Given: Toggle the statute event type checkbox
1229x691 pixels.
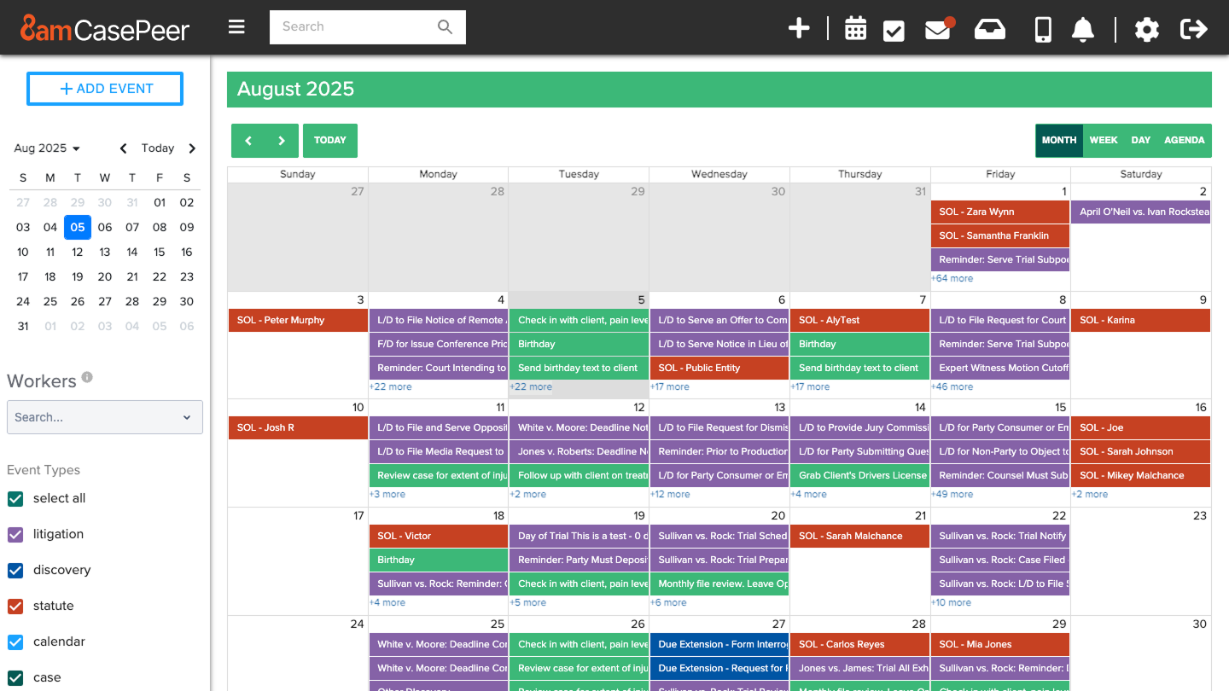Looking at the screenshot, I should click(15, 606).
